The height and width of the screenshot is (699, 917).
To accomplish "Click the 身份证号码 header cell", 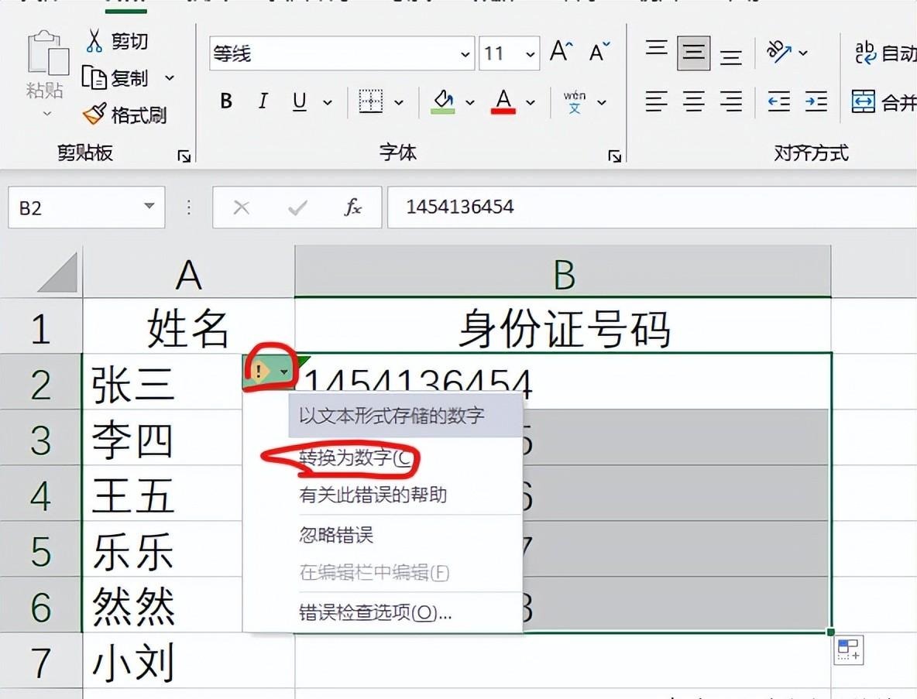I will (562, 327).
